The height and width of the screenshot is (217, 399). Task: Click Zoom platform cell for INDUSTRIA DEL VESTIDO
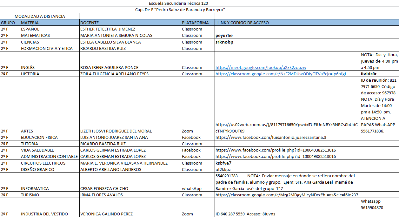[198, 207]
